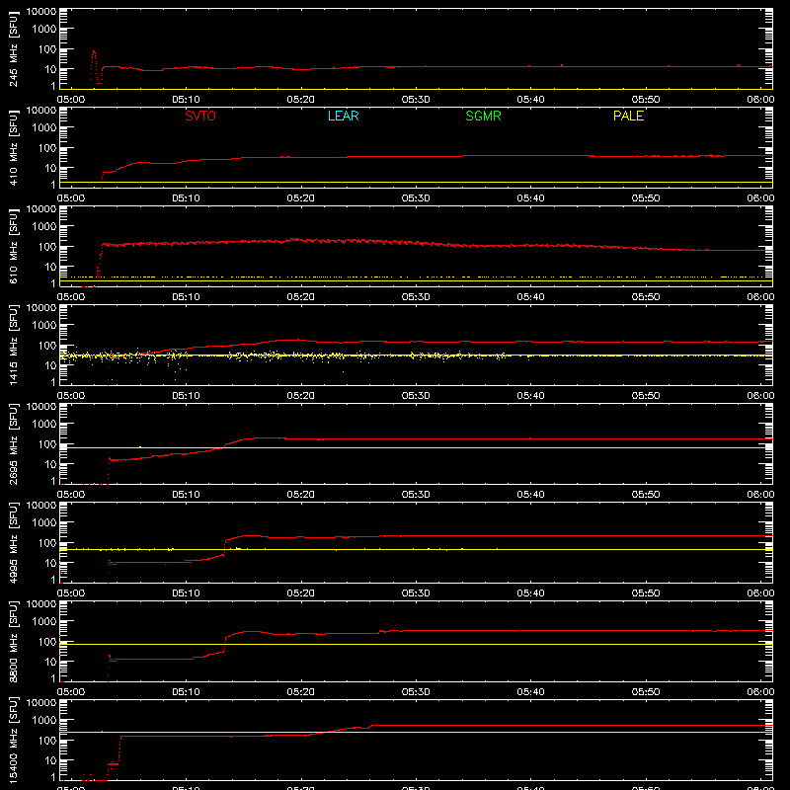
Task: Click the 1000 y-axis value on 15400 MHz panel
Action: pyautogui.click(x=44, y=721)
